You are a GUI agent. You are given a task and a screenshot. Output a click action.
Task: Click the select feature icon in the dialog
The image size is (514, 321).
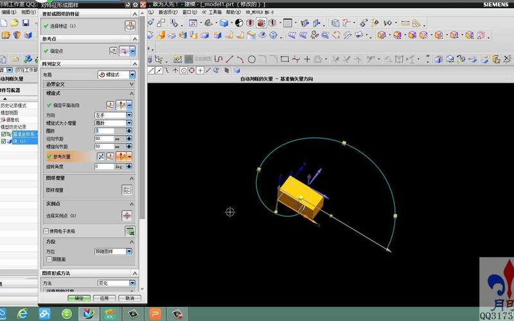(x=129, y=26)
